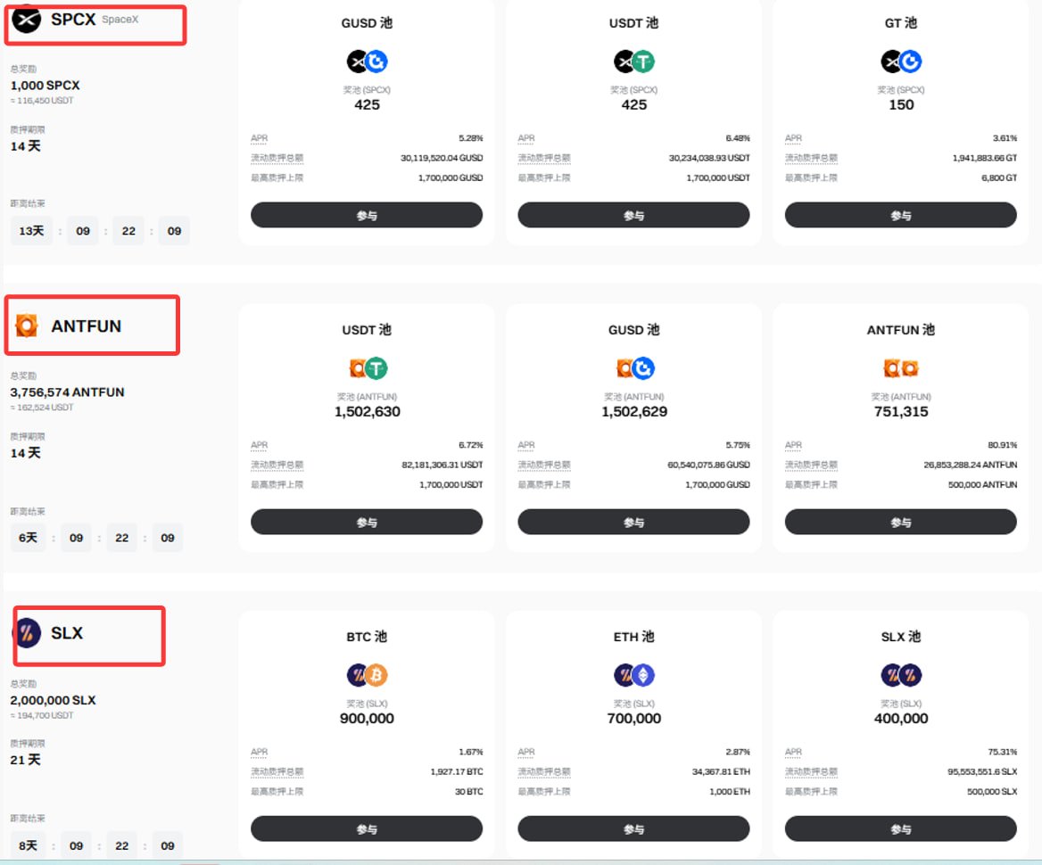The width and height of the screenshot is (1042, 865).
Task: Click the SLX pool double icon
Action: coord(901,675)
